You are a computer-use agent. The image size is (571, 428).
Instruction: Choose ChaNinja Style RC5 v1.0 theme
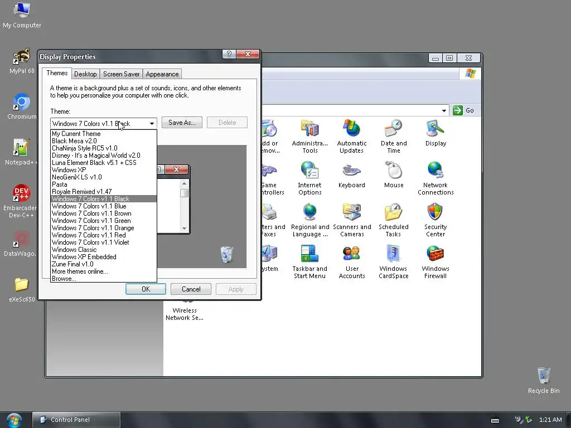(x=103, y=148)
